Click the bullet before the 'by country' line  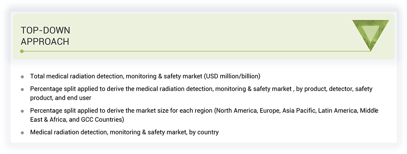(22, 132)
